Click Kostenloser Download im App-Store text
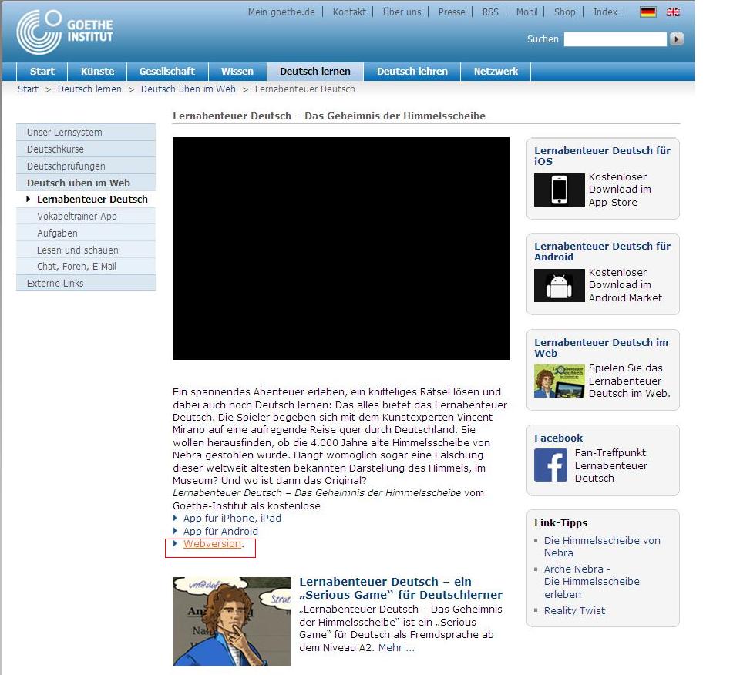 pyautogui.click(x=620, y=190)
